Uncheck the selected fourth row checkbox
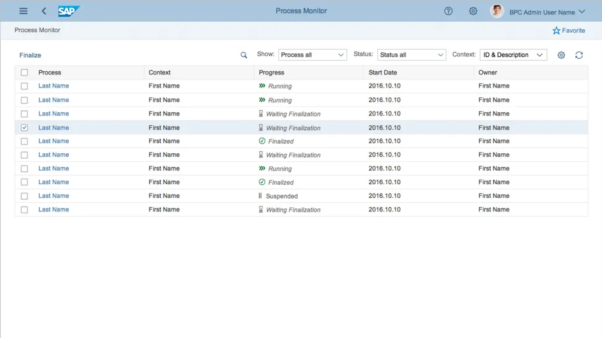This screenshot has height=338, width=602. click(x=24, y=128)
